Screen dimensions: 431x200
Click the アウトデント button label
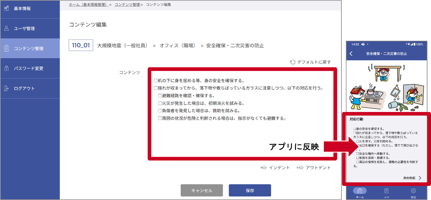coord(318,168)
